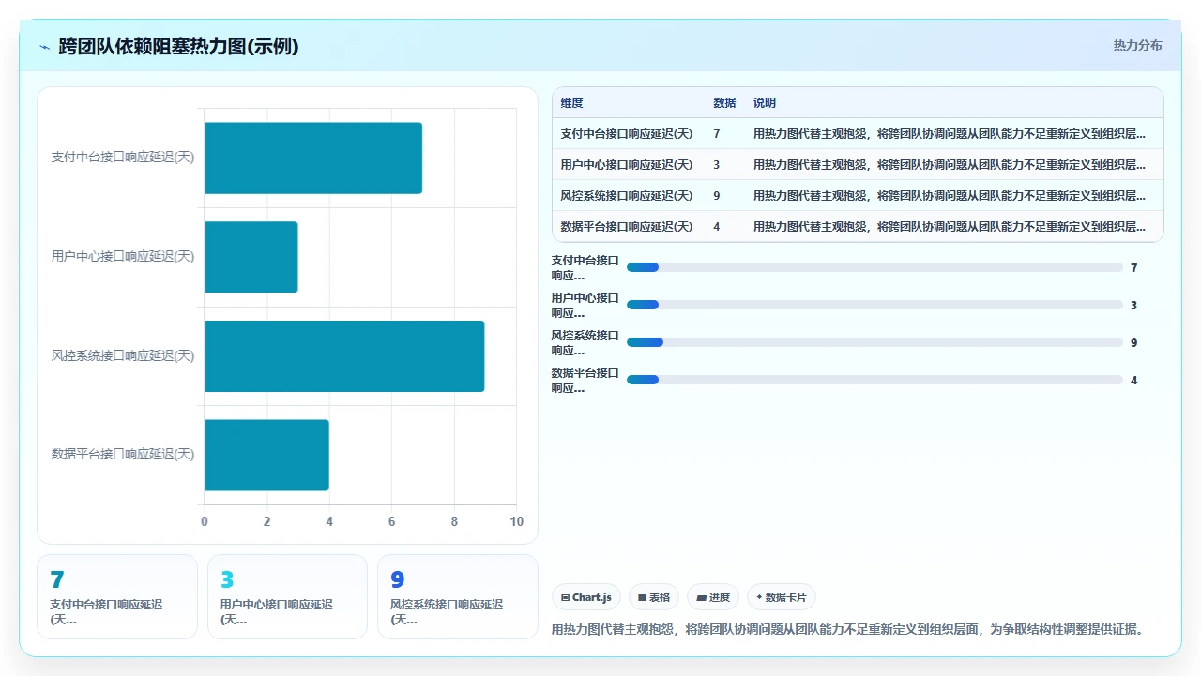Click description cell in 风控系统 table row
The height and width of the screenshot is (676, 1201).
click(950, 196)
